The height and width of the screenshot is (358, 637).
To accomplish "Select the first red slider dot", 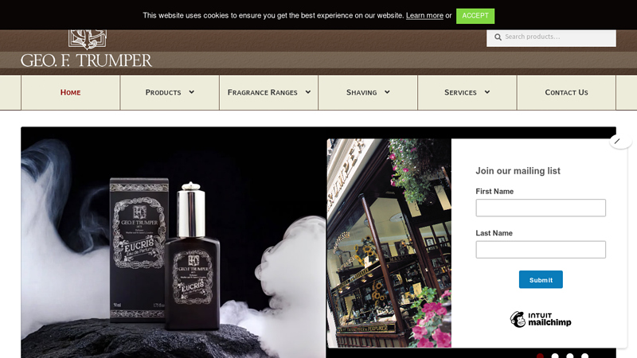I will [540, 356].
